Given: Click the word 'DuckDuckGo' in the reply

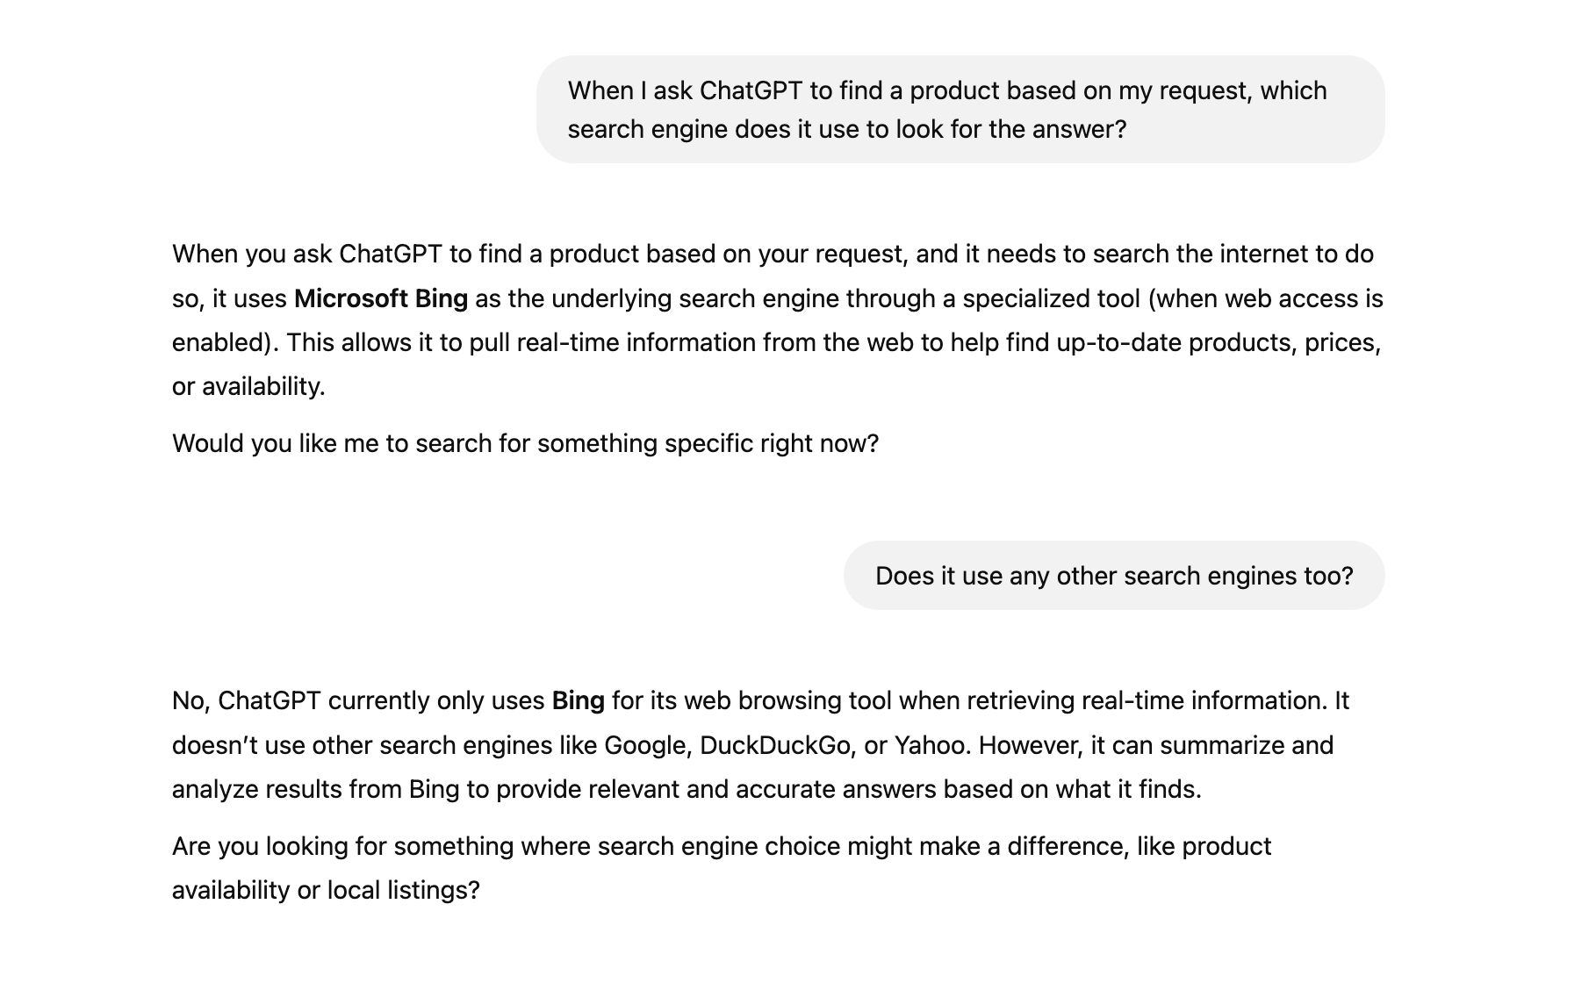Looking at the screenshot, I should pyautogui.click(x=775, y=746).
